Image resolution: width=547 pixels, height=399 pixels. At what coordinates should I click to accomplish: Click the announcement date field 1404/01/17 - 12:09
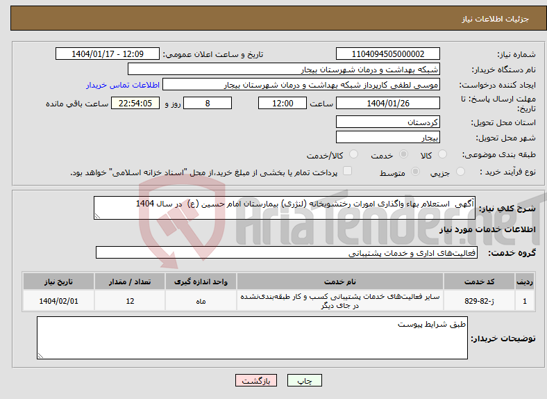tap(108, 54)
